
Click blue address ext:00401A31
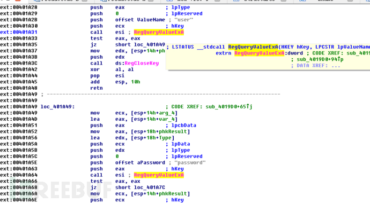coord(19,32)
